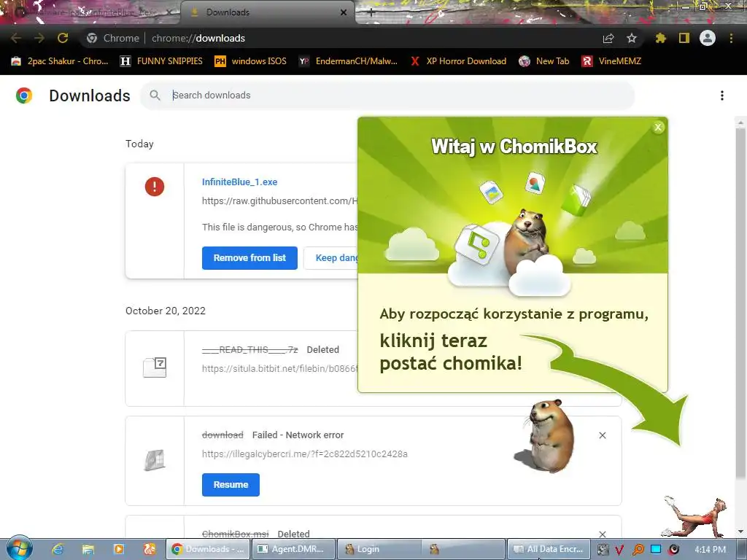Image resolution: width=747 pixels, height=560 pixels.
Task: Switch to Downloads Chrome taskbar window
Action: click(x=208, y=549)
